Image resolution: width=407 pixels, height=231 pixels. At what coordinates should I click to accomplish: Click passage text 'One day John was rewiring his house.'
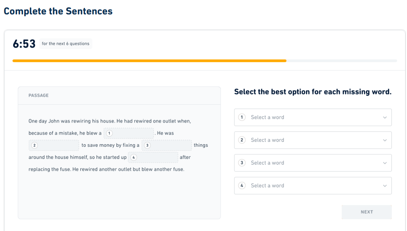72,121
